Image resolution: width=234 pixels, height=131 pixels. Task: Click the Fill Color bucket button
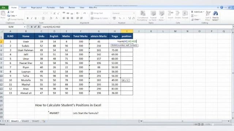(51, 18)
